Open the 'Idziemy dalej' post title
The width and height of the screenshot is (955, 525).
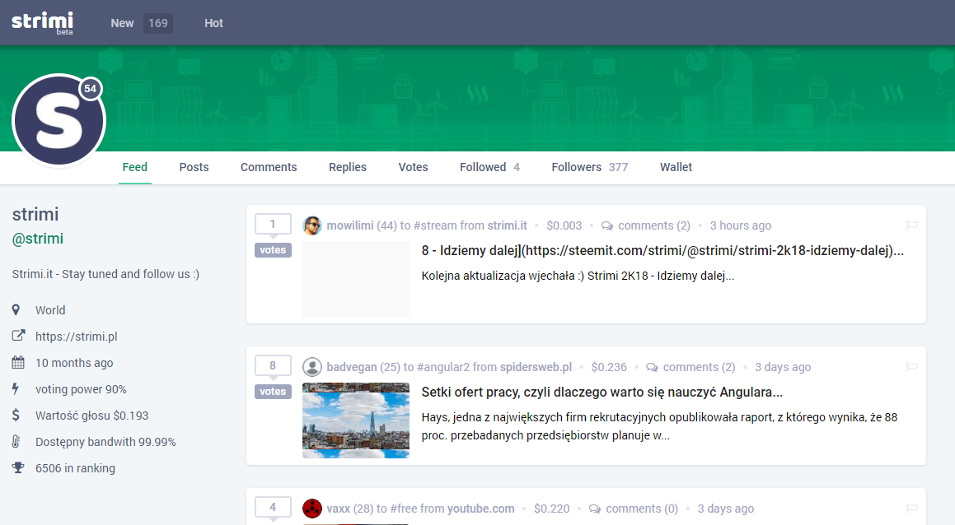662,251
